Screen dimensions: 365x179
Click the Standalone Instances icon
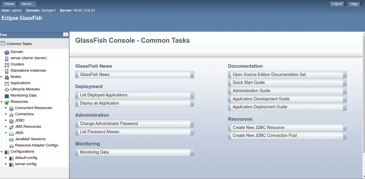point(7,71)
